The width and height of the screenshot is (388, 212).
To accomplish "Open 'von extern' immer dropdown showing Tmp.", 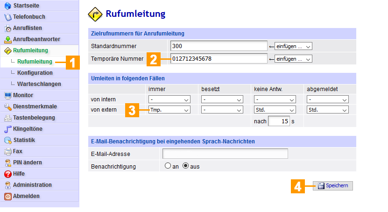I will coord(169,110).
